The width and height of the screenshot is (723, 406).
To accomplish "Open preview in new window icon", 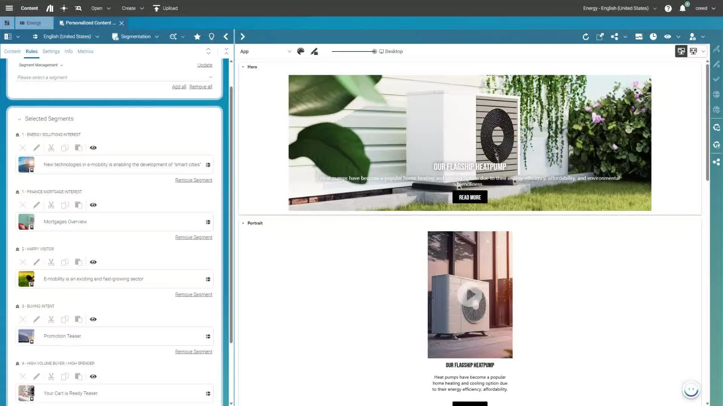I will point(600,36).
